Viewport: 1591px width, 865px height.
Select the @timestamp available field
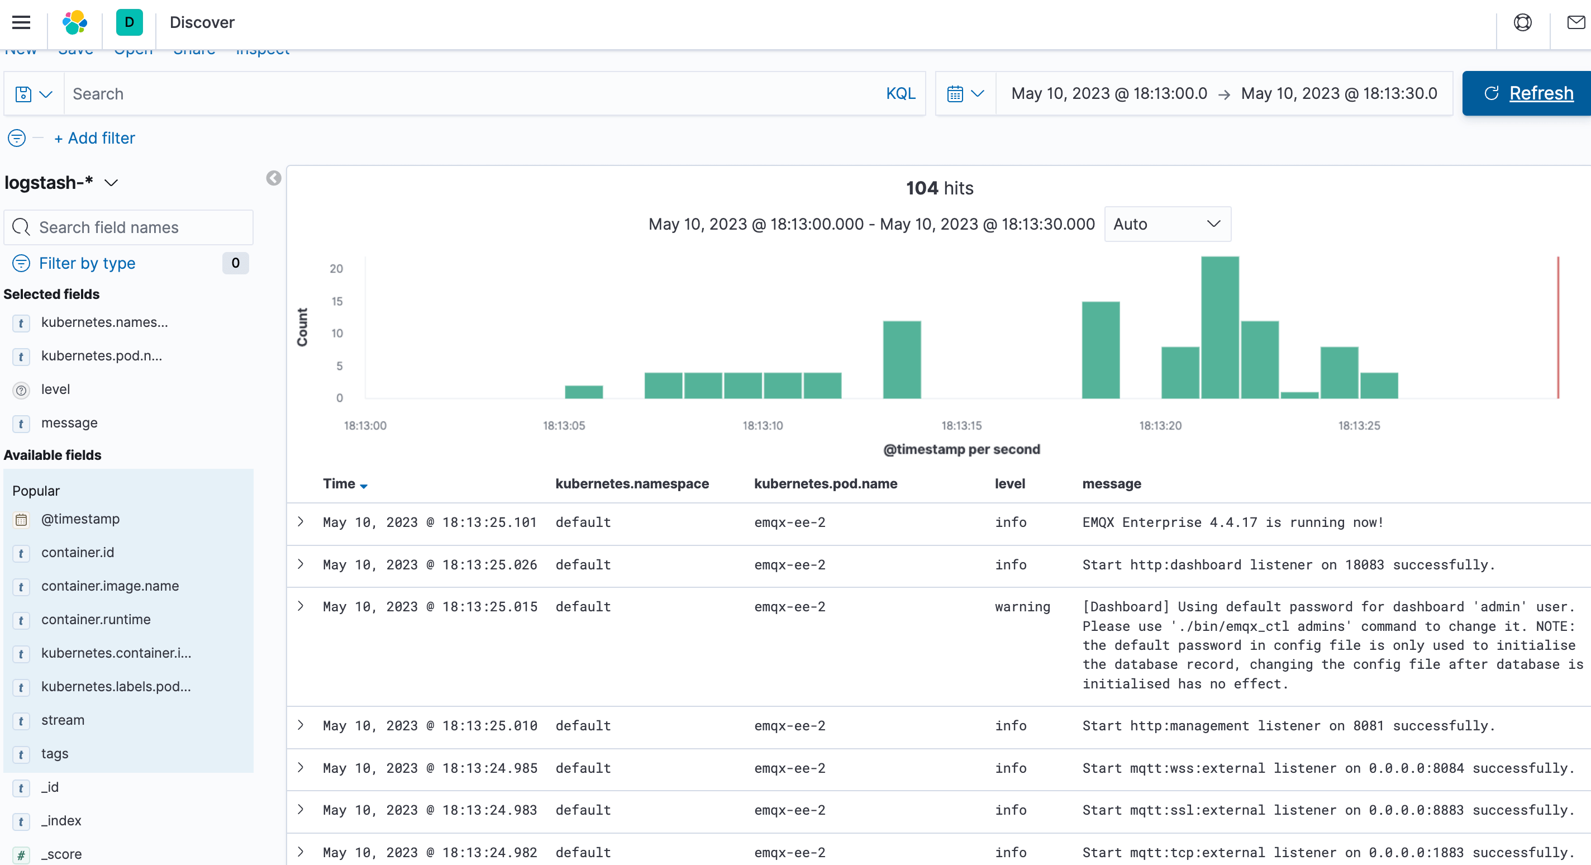click(80, 520)
